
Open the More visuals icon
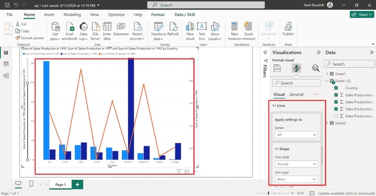click(x=215, y=27)
